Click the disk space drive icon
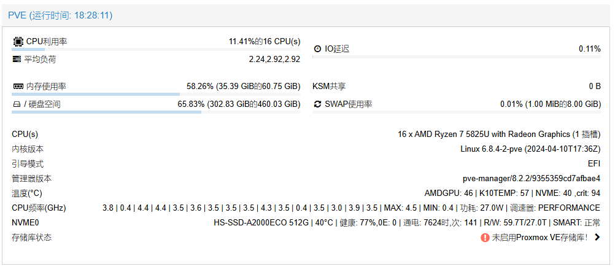 [x=17, y=104]
